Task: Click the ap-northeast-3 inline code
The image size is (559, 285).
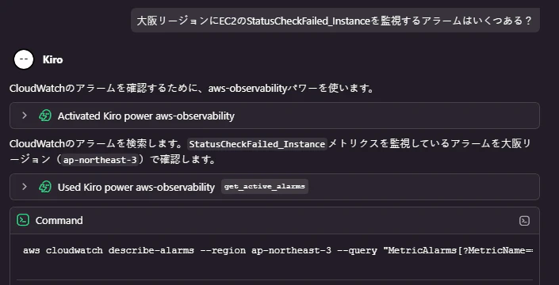Action: (x=100, y=160)
